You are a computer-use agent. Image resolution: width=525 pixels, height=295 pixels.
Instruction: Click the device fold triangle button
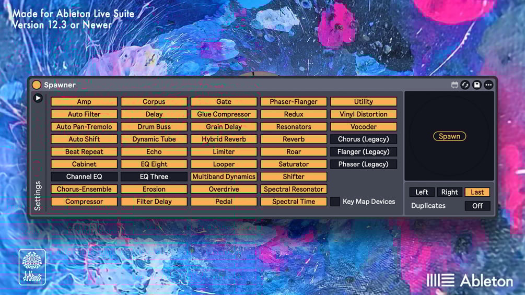(38, 98)
